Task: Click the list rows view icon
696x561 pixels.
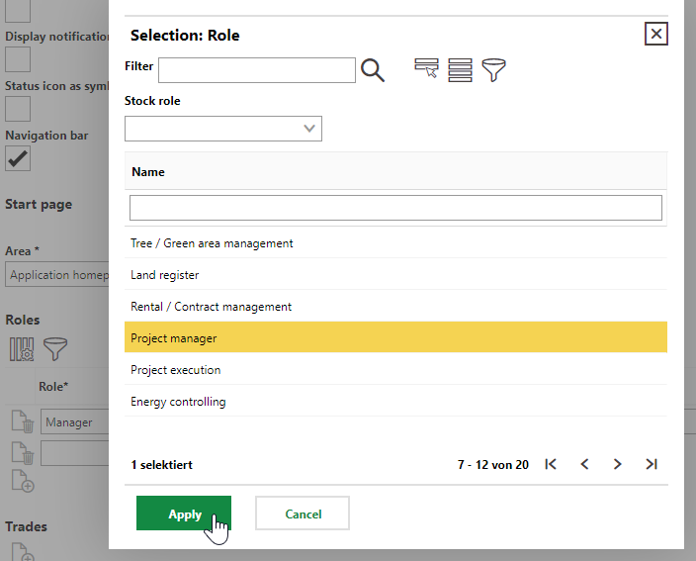Action: click(x=460, y=69)
